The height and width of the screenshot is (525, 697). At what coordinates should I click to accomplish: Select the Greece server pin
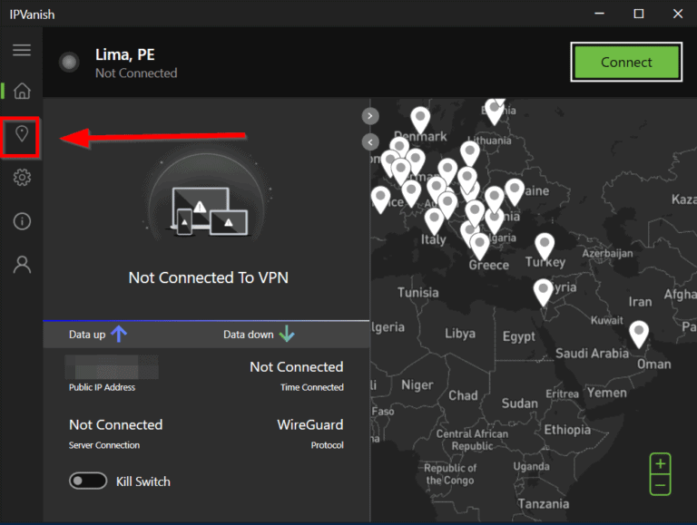(479, 246)
